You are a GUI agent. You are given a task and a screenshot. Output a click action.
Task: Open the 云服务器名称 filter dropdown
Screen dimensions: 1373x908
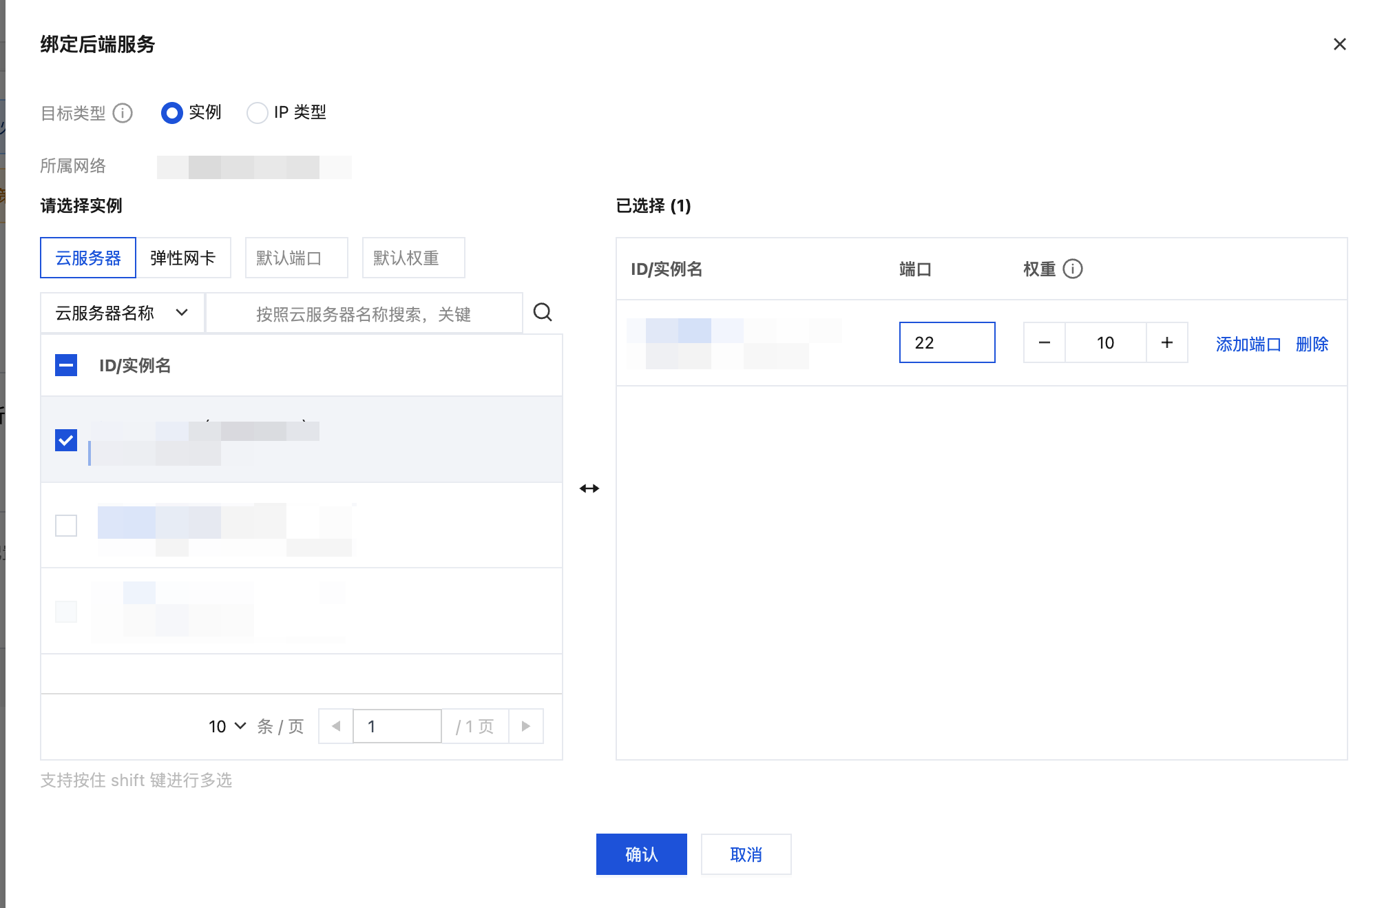122,313
